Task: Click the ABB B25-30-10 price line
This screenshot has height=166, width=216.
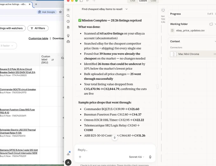Action: [115, 135]
